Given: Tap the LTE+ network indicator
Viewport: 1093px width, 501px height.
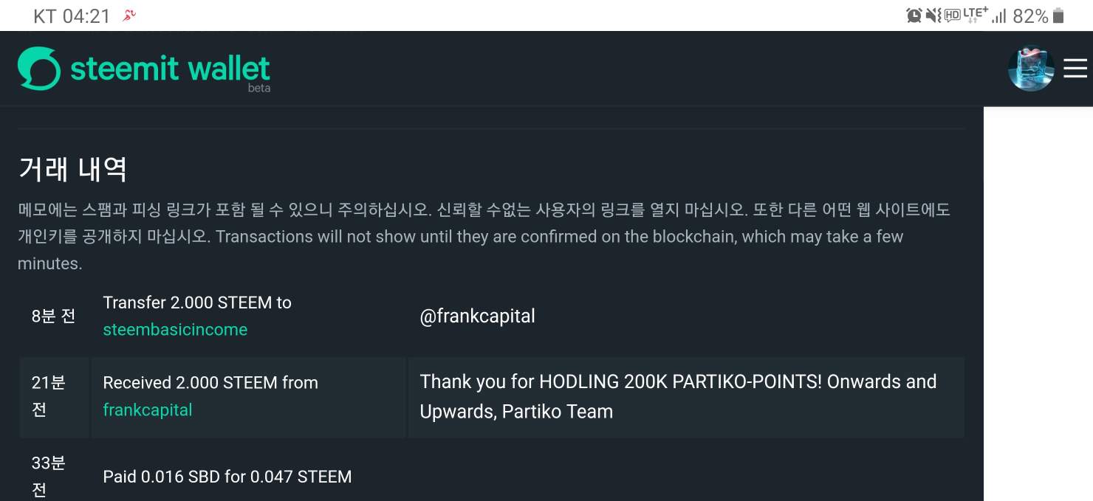Looking at the screenshot, I should pyautogui.click(x=975, y=15).
